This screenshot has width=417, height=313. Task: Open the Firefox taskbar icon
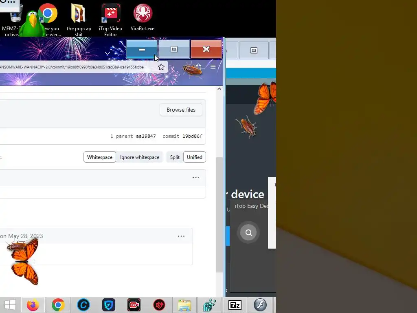[x=33, y=305]
